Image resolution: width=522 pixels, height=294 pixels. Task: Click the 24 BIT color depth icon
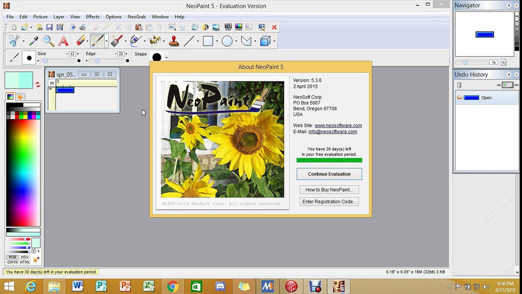point(239,27)
